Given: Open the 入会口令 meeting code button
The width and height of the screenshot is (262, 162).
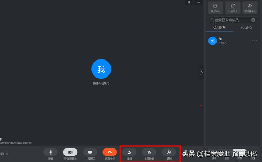Looking at the screenshot, I should [x=233, y=7].
